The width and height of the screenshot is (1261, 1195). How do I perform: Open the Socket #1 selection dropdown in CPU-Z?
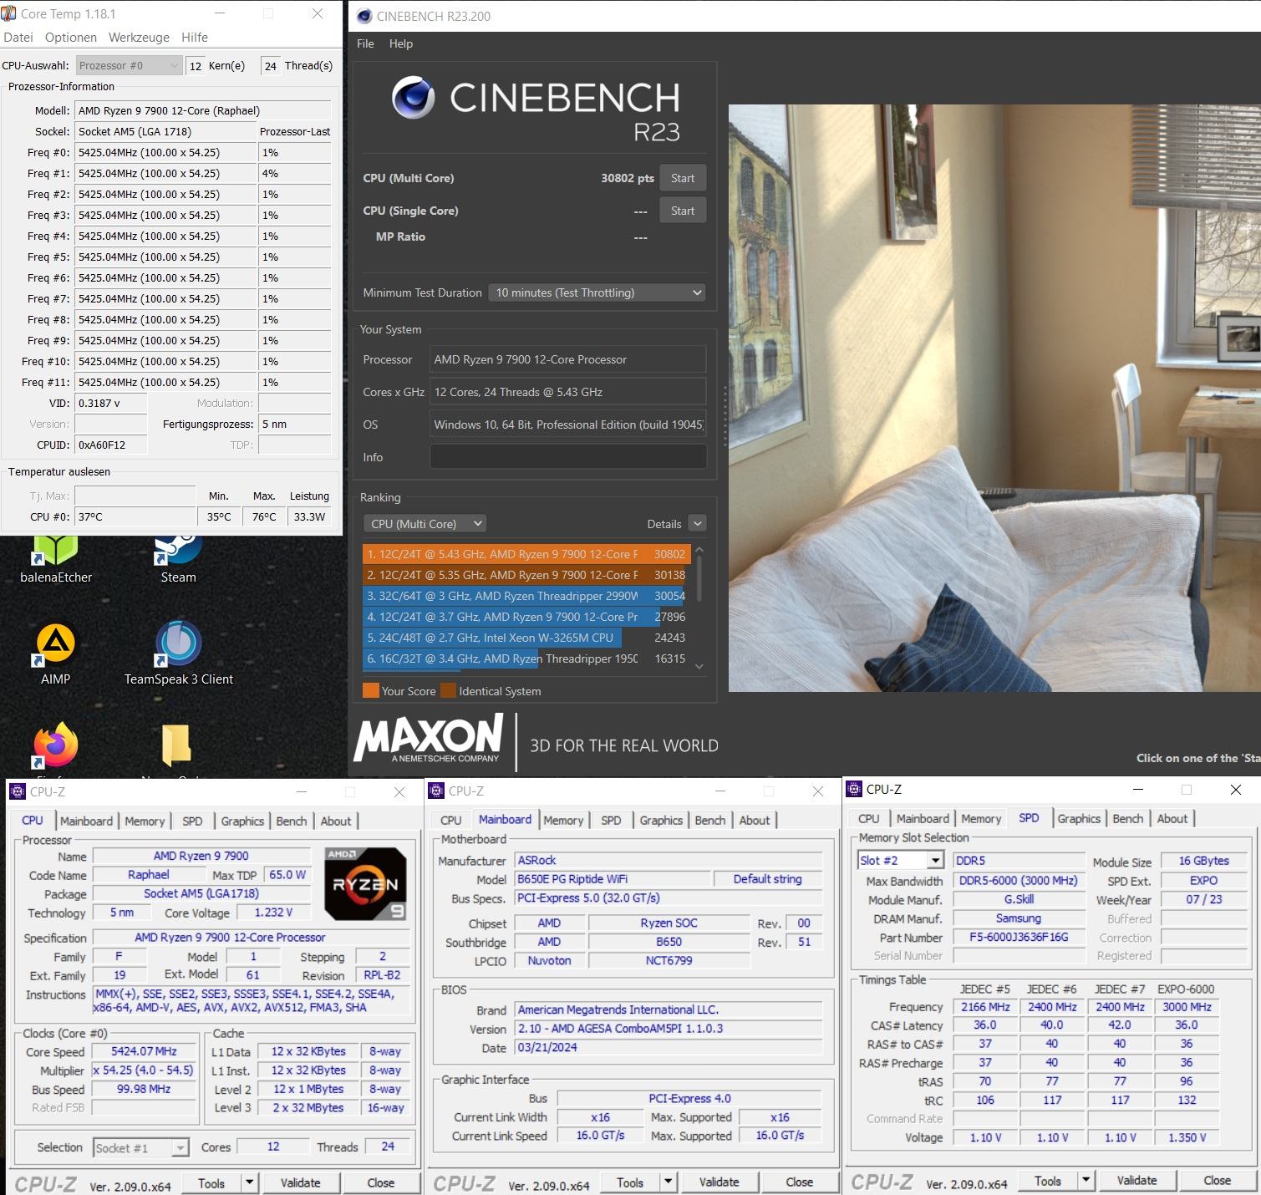141,1148
